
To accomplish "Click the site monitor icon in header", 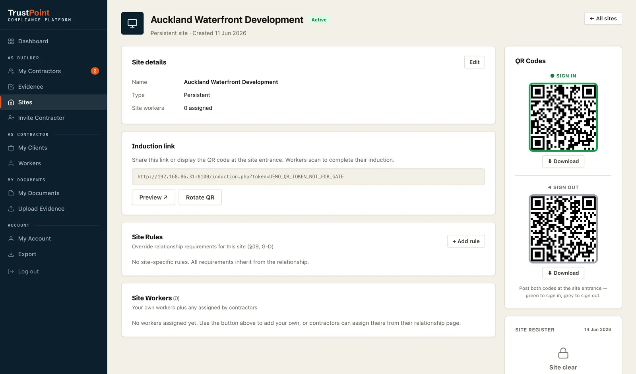I will (x=132, y=23).
